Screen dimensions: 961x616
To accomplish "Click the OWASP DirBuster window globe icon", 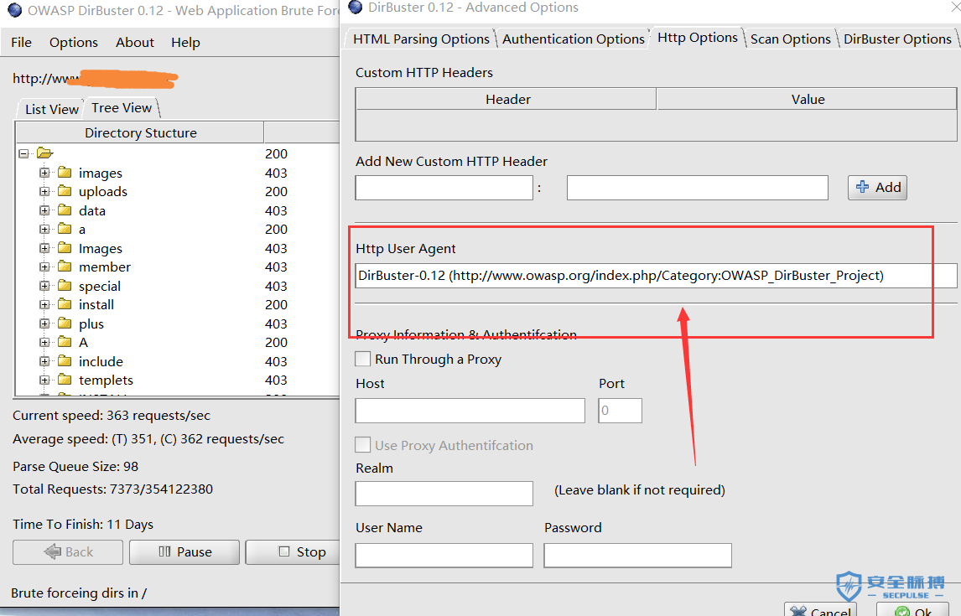I will point(15,10).
